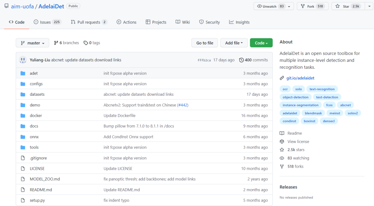374x206 pixels.
Task: Click the Go to file button
Action: [x=205, y=43]
